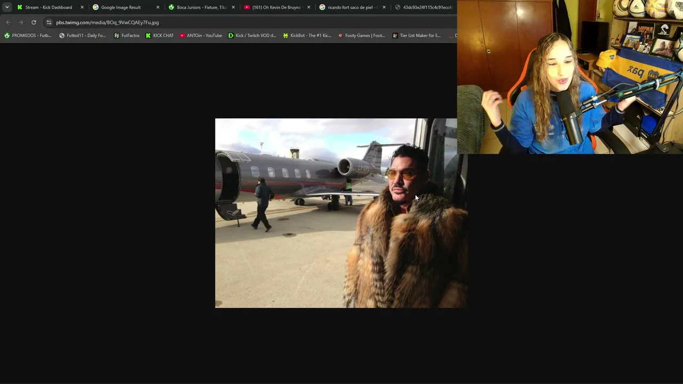Close the Oh Kevin De Bruyne tab

[x=308, y=7]
